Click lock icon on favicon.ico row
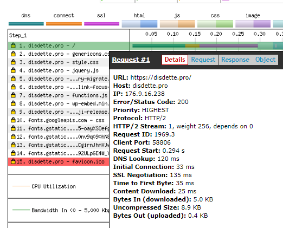Viewport: 283px width, 228px height. point(13,161)
